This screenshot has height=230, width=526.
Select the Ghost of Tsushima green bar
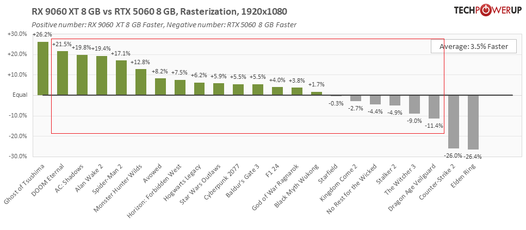pyautogui.click(x=42, y=69)
